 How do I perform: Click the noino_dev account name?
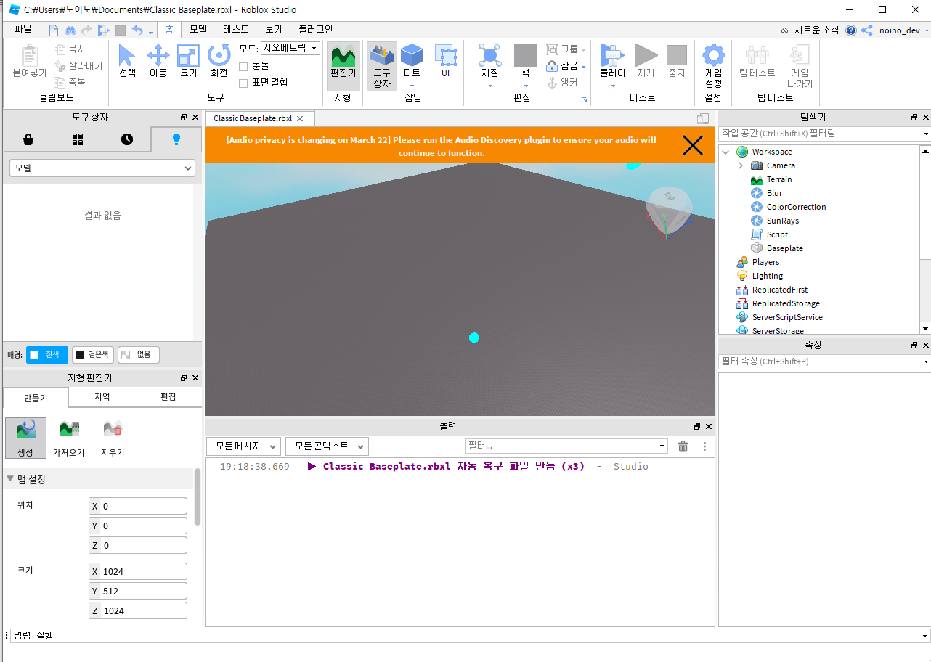pyautogui.click(x=899, y=30)
